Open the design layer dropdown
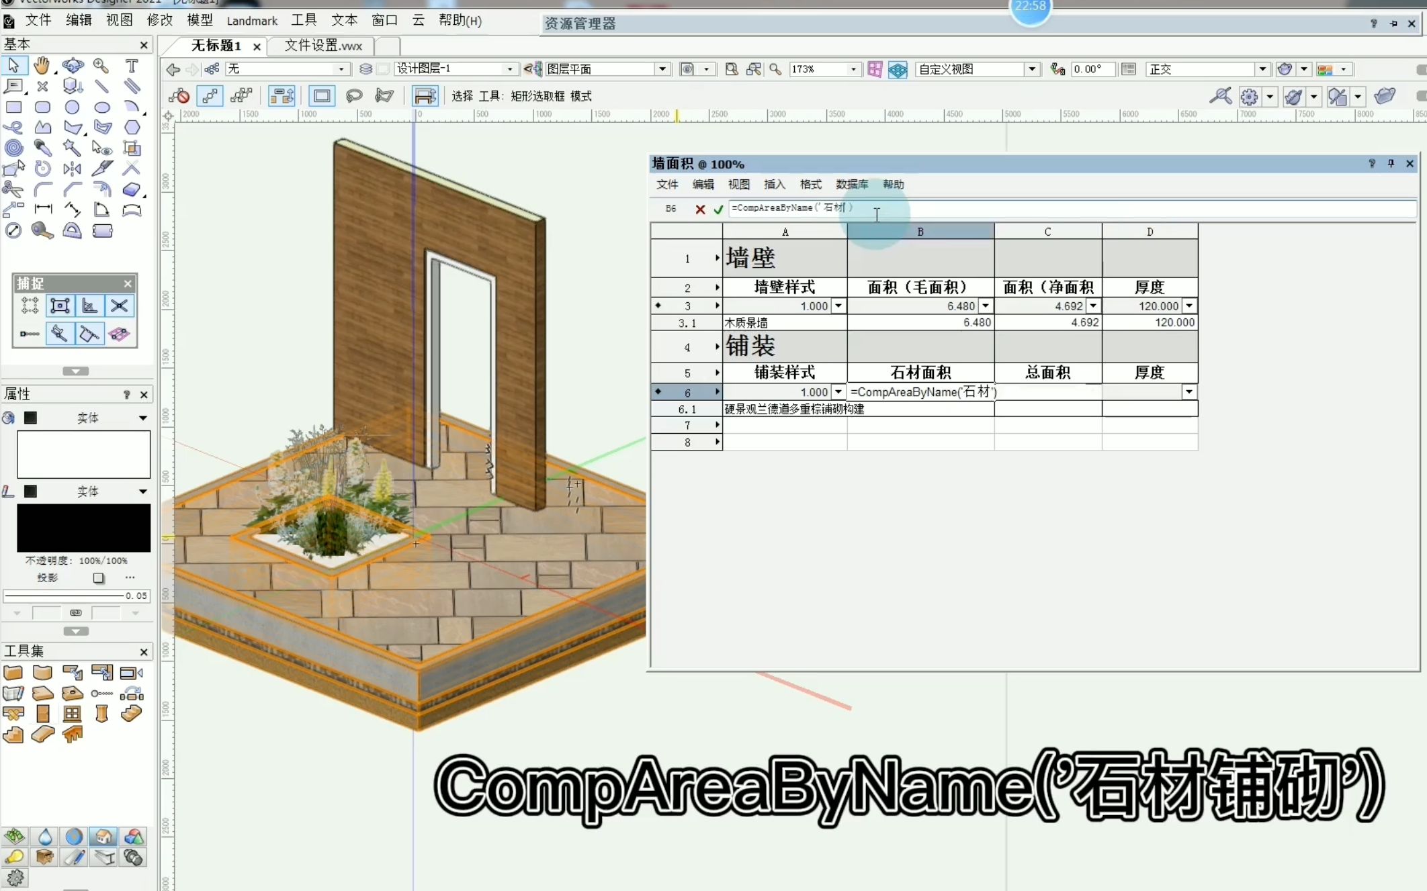1427x891 pixels. 510,69
